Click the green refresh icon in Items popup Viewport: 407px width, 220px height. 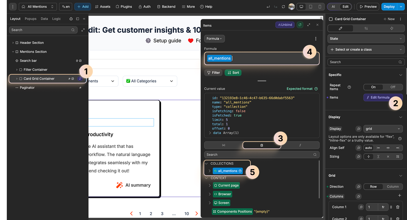300,25
